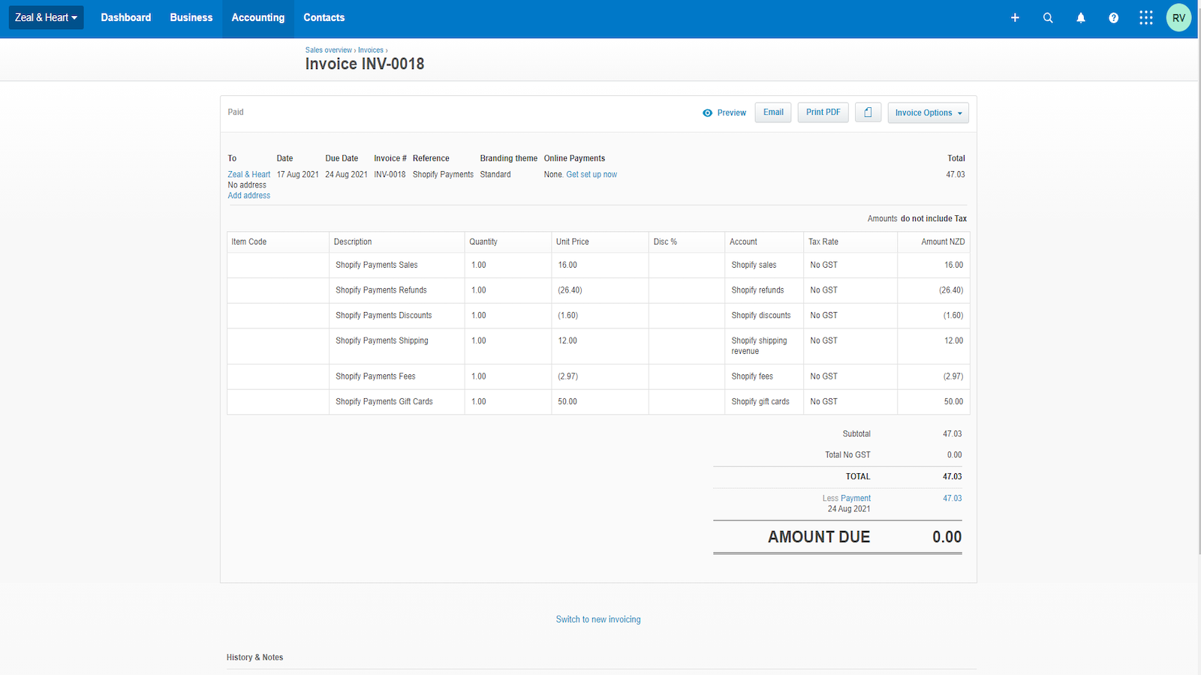Click Get set up now link
Viewport: 1201px width, 675px height.
click(x=591, y=175)
